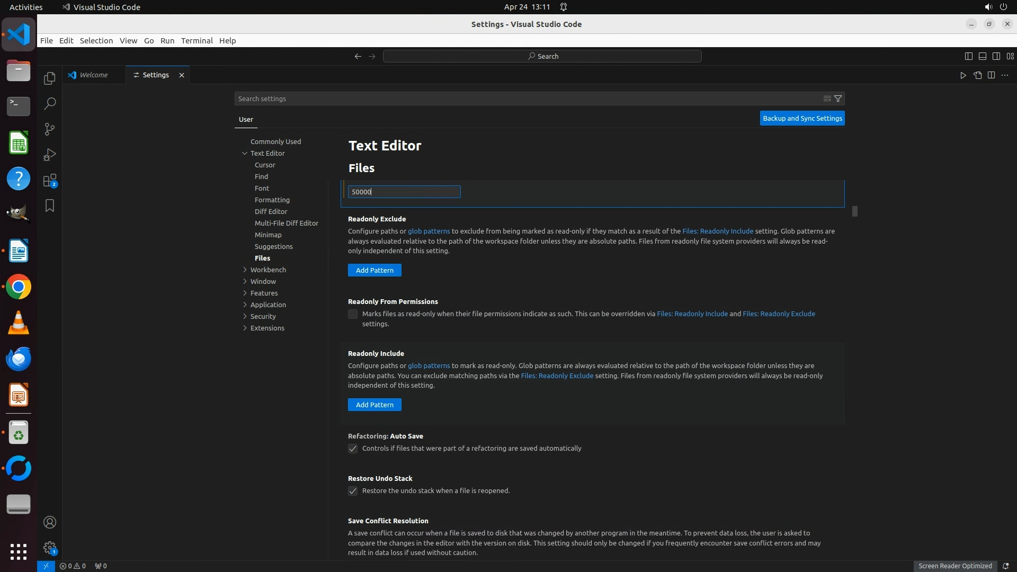This screenshot has width=1017, height=572.
Task: Click the Manage gear icon
Action: pos(50,548)
